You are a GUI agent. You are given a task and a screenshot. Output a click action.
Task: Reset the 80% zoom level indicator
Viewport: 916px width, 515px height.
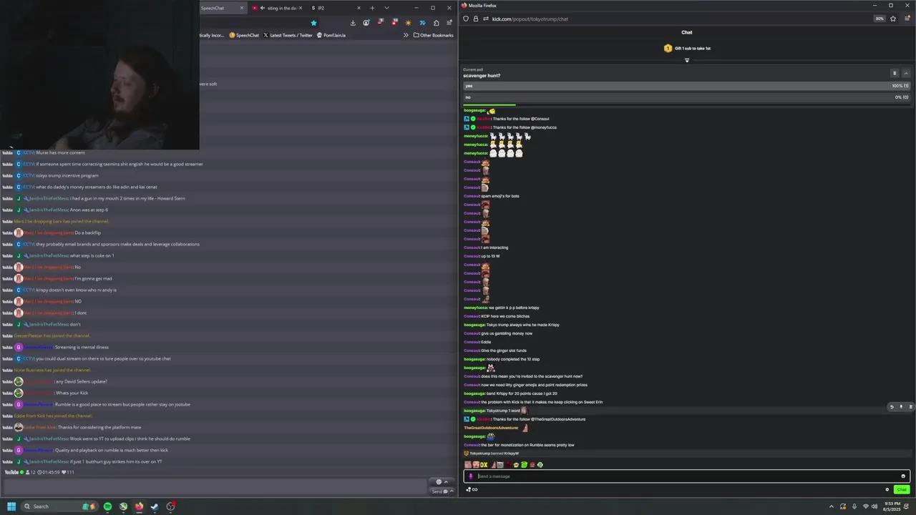click(880, 19)
